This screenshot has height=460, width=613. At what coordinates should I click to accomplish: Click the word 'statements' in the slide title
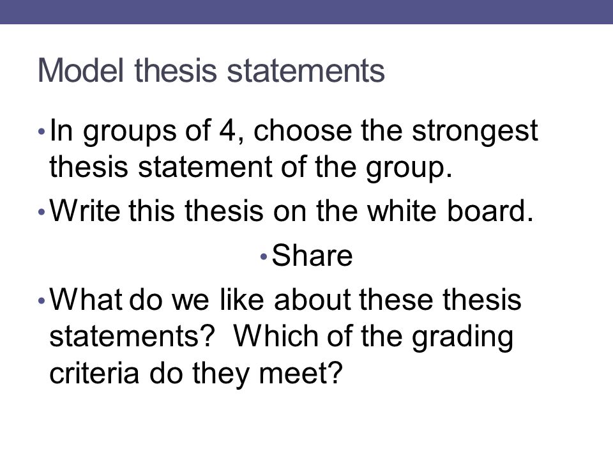pyautogui.click(x=306, y=72)
